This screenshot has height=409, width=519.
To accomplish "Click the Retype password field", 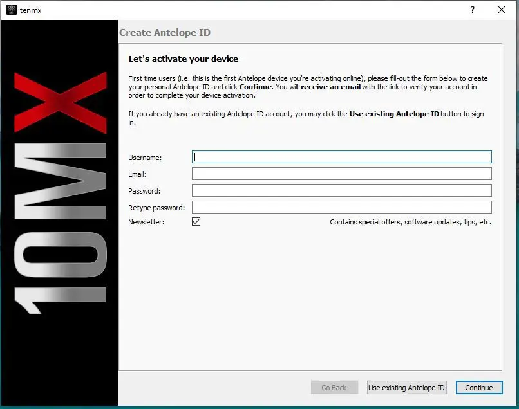I will [x=341, y=207].
